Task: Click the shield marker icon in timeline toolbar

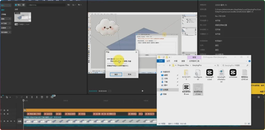Action: coord(47,97)
